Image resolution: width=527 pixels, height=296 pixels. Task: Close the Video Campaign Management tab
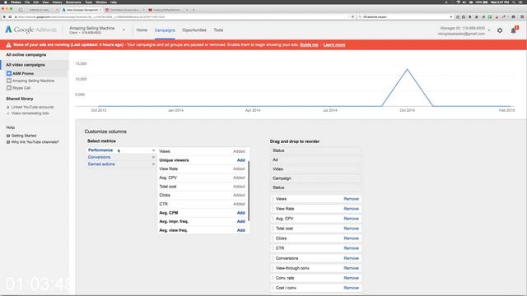100,10
